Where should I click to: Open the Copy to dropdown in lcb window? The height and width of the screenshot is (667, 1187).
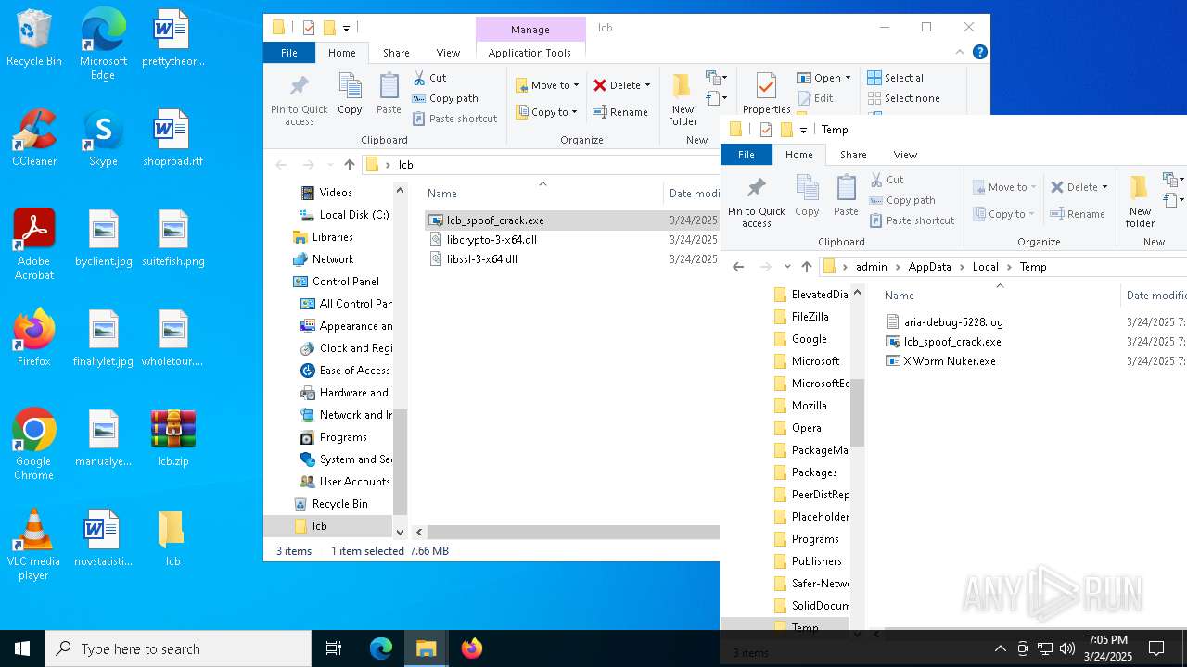(x=546, y=112)
